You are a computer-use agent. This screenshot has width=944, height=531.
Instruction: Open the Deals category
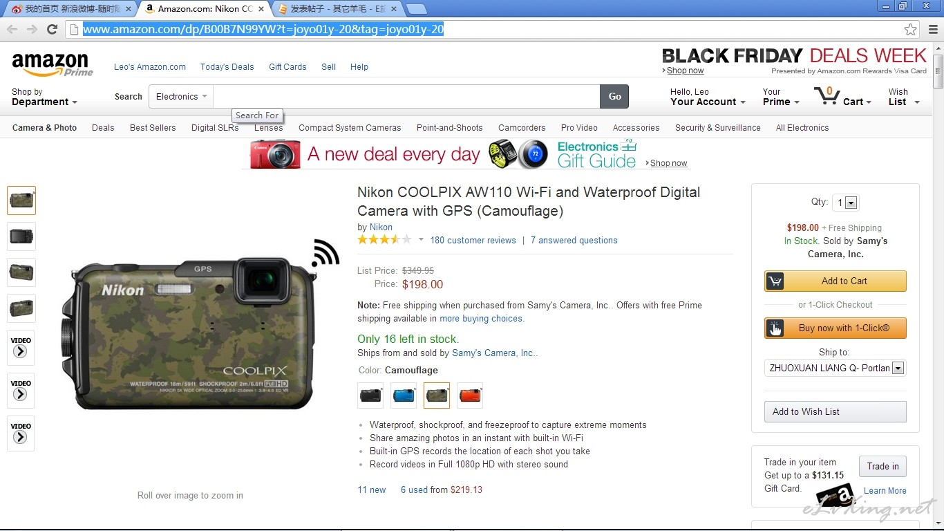click(103, 128)
